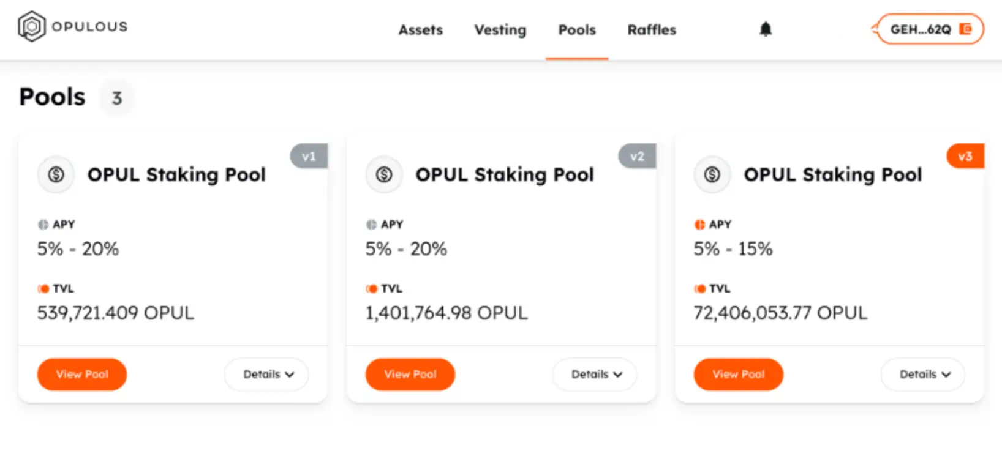Open the notifications bell
This screenshot has height=459, width=1002.
[766, 29]
